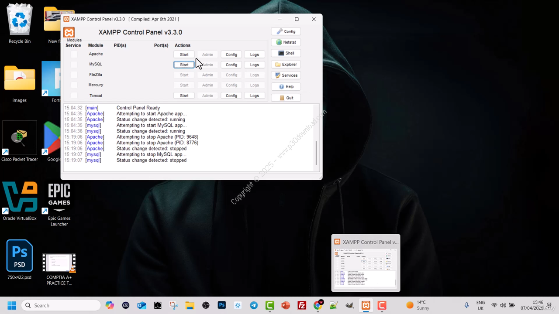559x314 pixels.
Task: Open Config for Apache module
Action: point(231,55)
